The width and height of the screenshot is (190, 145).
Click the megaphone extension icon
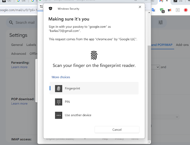click(170, 10)
